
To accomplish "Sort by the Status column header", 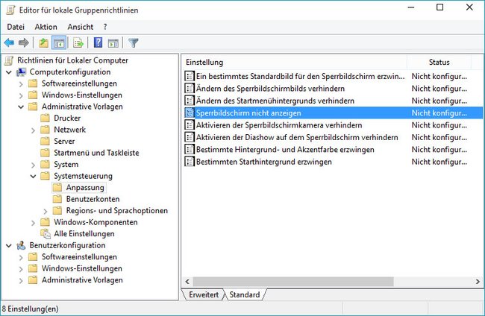I will tap(439, 62).
